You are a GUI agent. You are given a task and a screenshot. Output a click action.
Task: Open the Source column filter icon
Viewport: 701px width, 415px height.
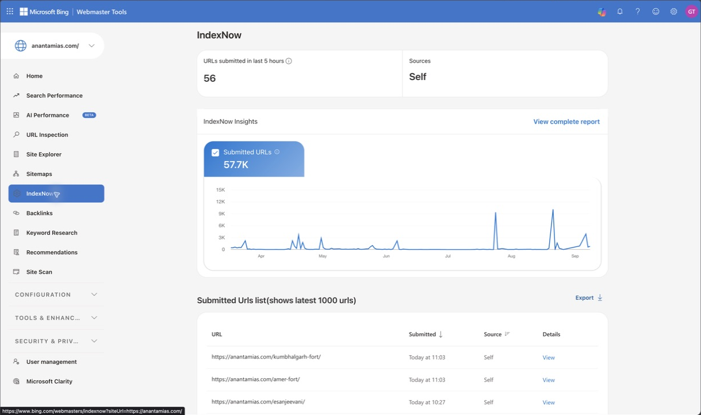click(507, 334)
